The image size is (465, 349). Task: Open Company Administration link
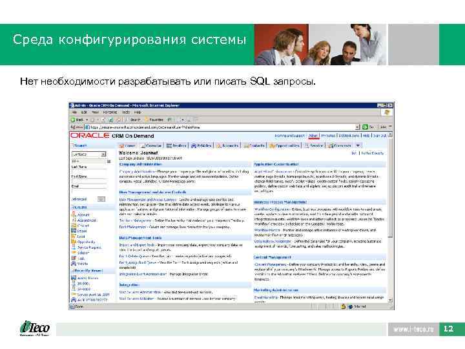tap(138, 171)
